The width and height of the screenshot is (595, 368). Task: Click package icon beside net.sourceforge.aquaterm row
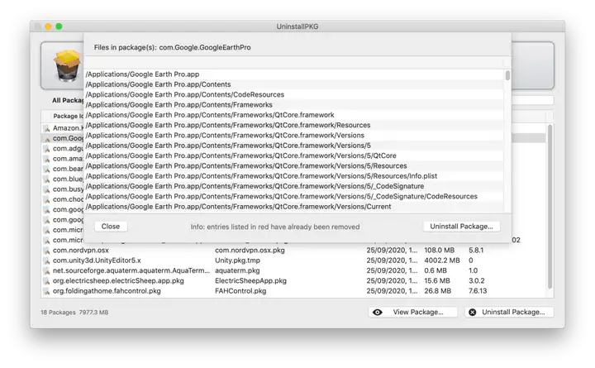coord(46,271)
